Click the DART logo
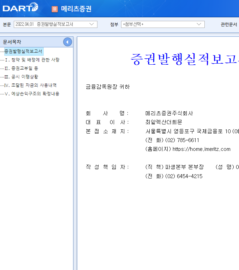Image resolution: width=239 pixels, height=270 pixels. [x=20, y=7]
